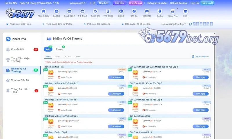Refresh the online users counter
Viewport: 232px width, 139px height.
[191, 24]
